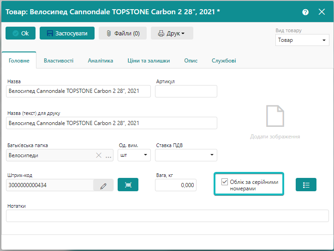Screen dimensions: 334x251
Task: Click the help question mark icon
Action: pos(305,12)
